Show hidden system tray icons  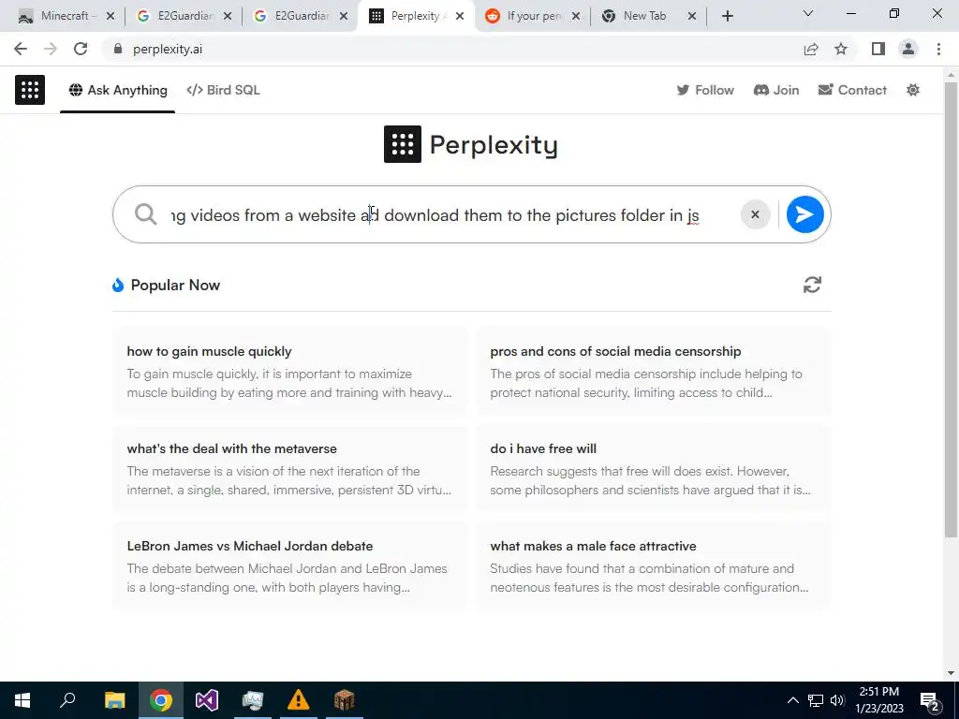[792, 700]
